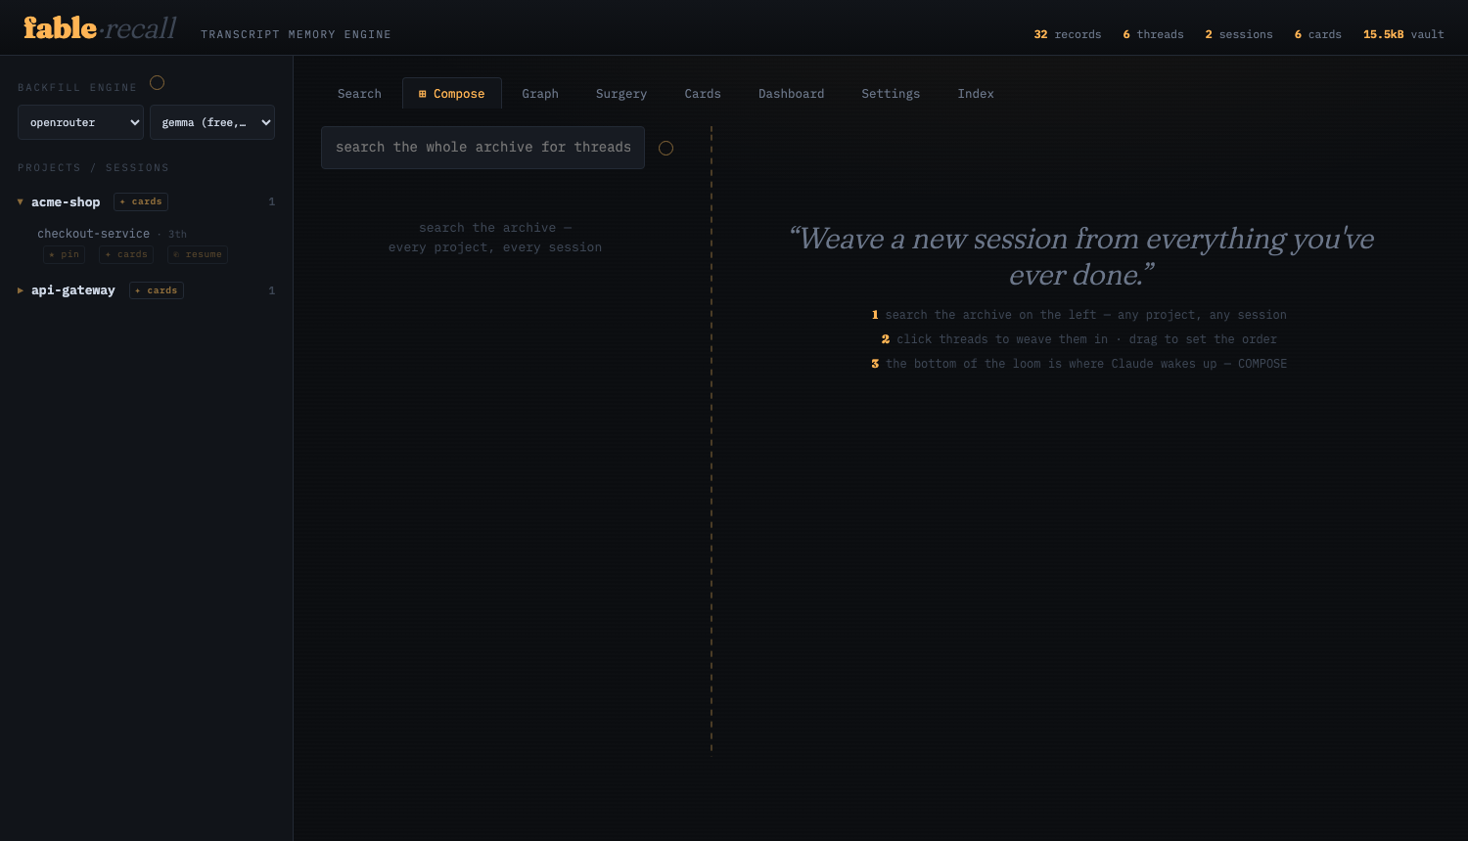Switch to the Dashboard tab

pyautogui.click(x=792, y=94)
